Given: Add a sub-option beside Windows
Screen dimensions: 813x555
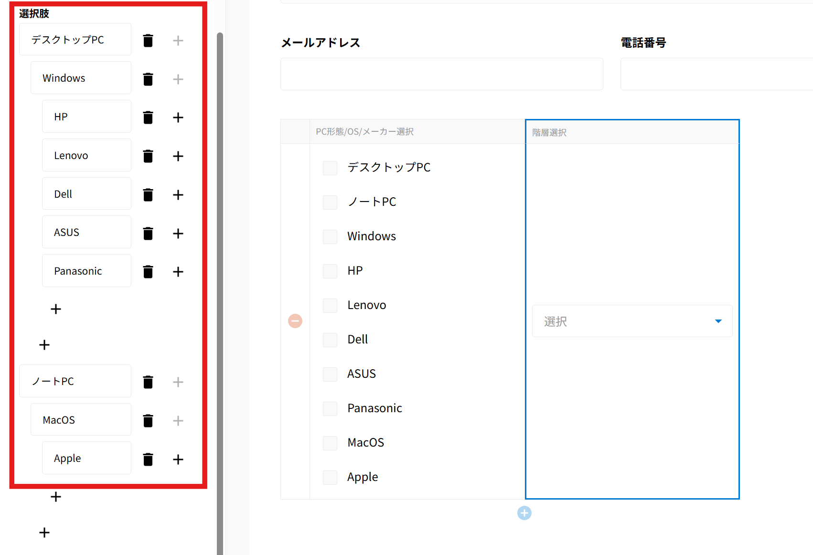Looking at the screenshot, I should 178,79.
